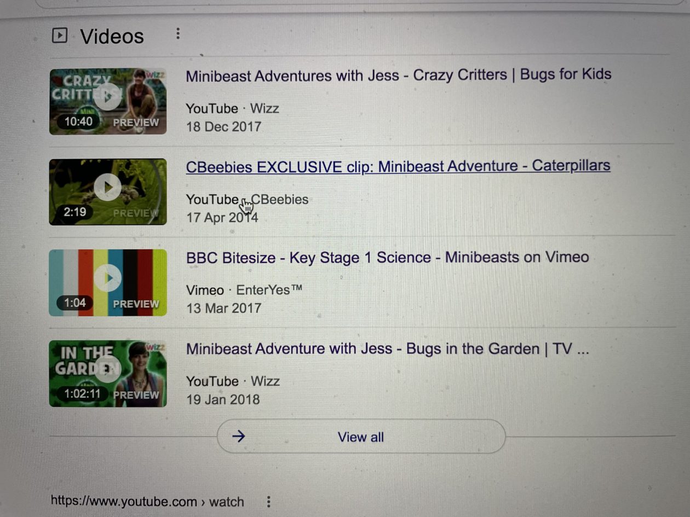Play the Caterpillars clip thumbnail
Screen dimensions: 690x517
108,191
